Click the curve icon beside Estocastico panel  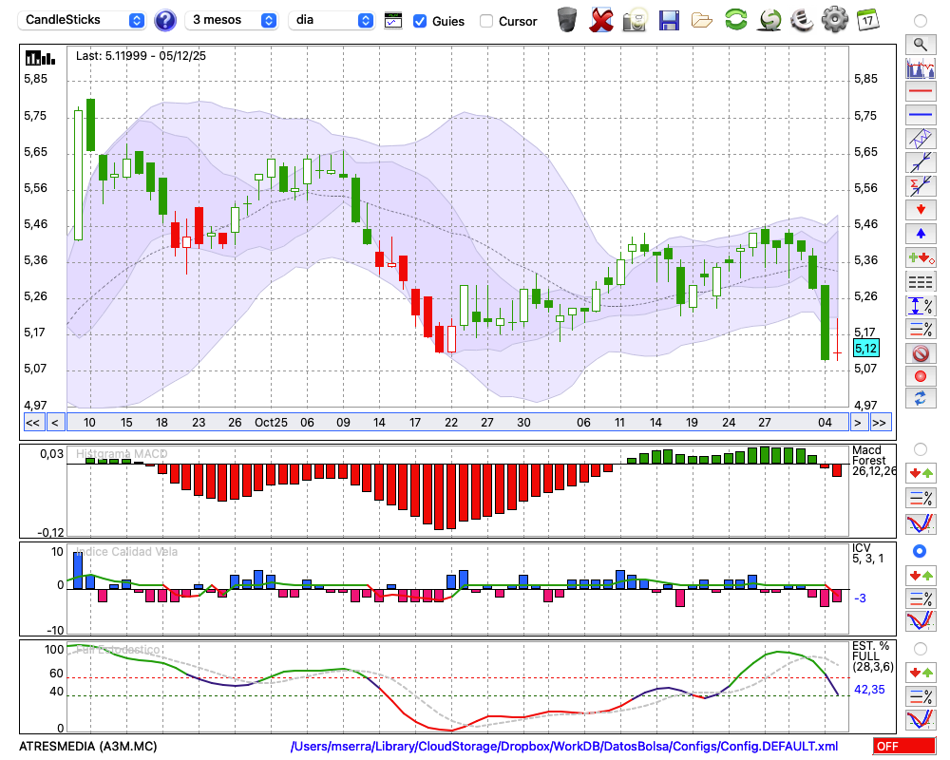921,719
